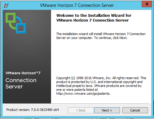154x119 pixels.
Task: Click the 'VMware Horizon 7' sidebar label
Action: point(23,73)
